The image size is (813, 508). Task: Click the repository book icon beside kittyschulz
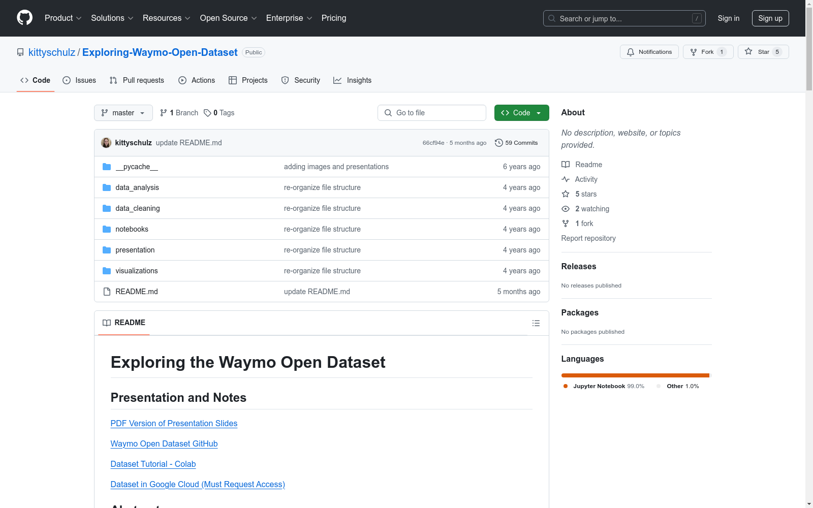point(20,52)
